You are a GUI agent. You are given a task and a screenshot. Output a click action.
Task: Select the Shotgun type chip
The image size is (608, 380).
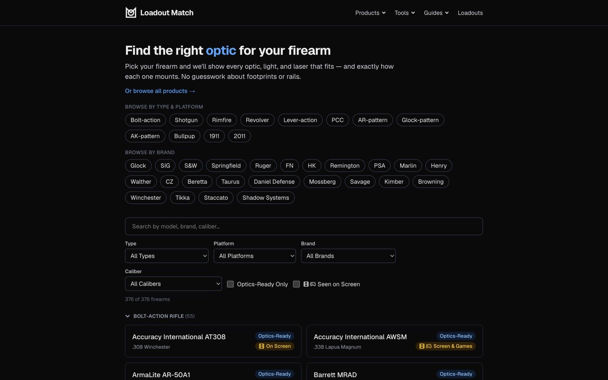point(186,120)
